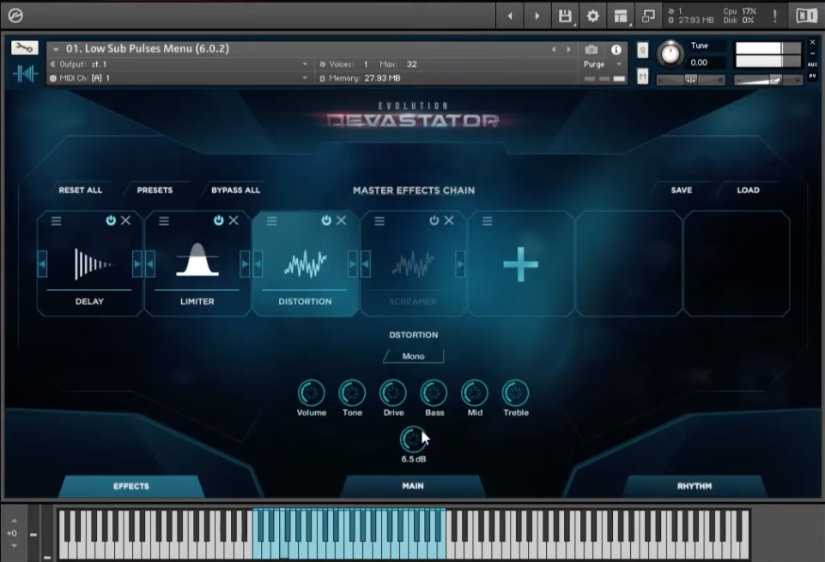Click the RESET ALL button
The image size is (825, 562).
[x=80, y=190]
